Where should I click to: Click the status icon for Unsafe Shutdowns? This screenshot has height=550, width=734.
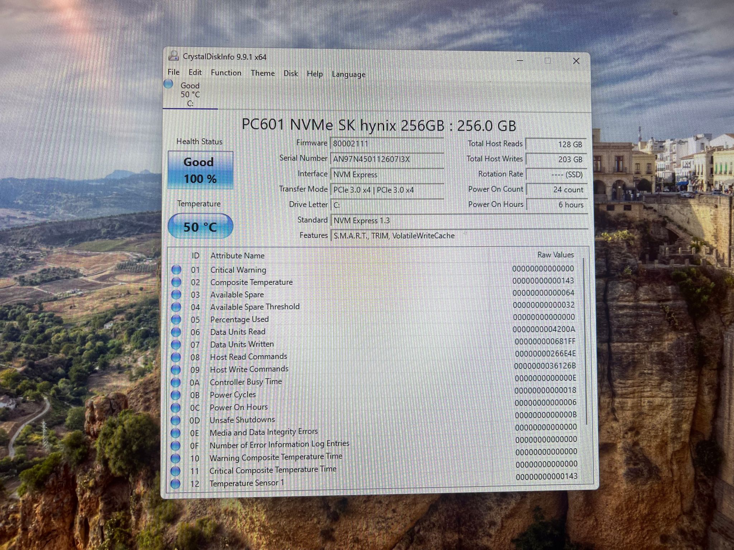176,420
